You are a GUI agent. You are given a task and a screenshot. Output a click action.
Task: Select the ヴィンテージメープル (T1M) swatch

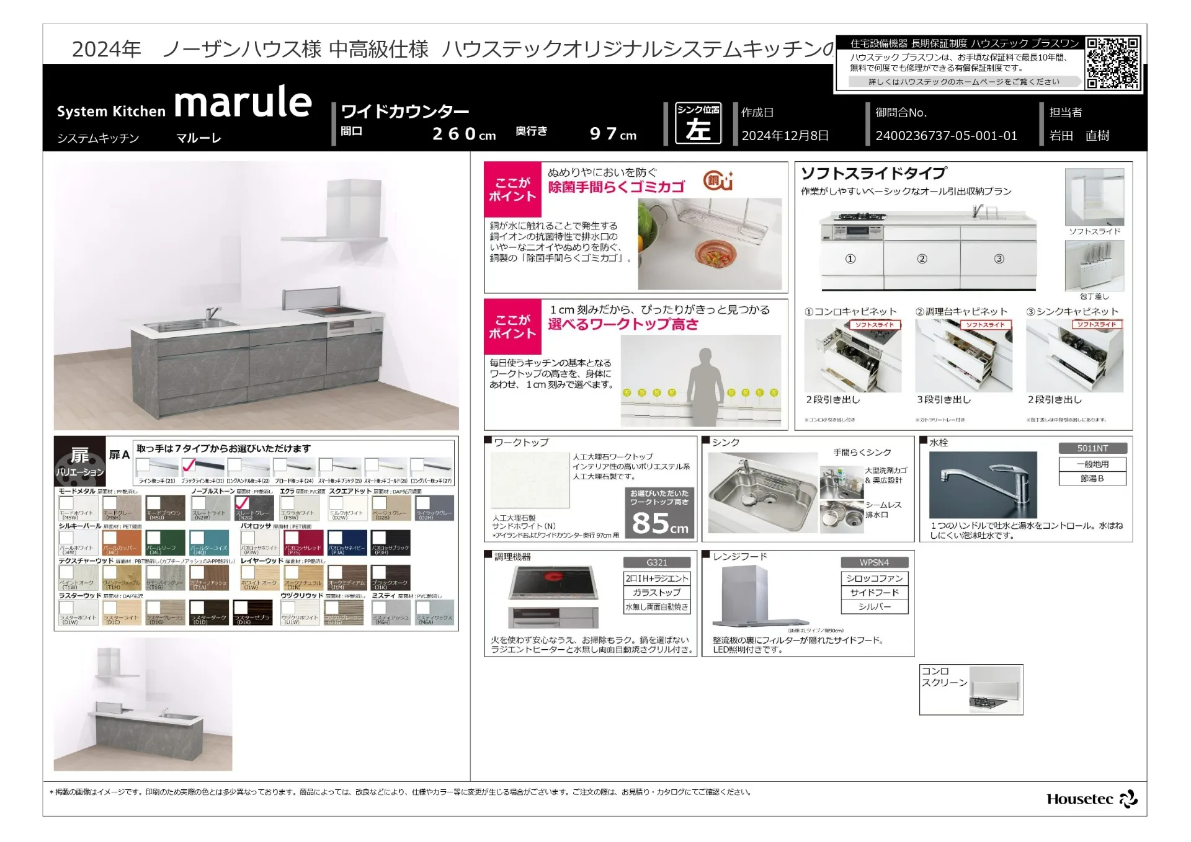coord(122,577)
